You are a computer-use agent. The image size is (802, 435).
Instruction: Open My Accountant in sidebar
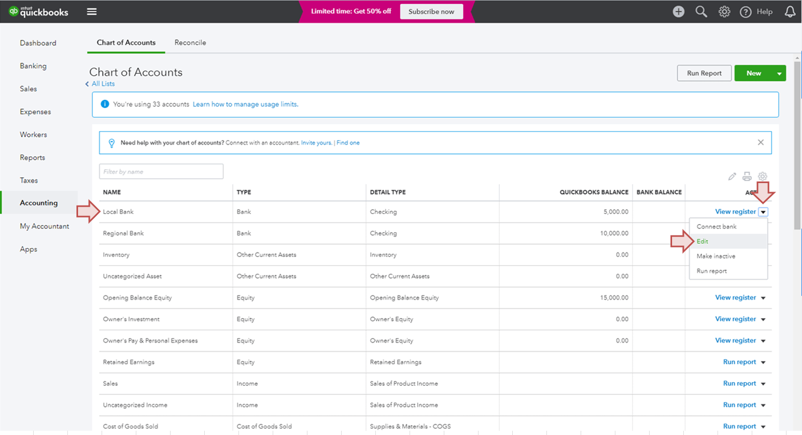click(44, 226)
